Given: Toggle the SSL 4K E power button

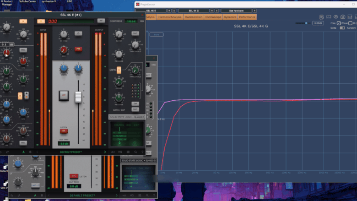Looking at the screenshot, I should coord(41,21).
